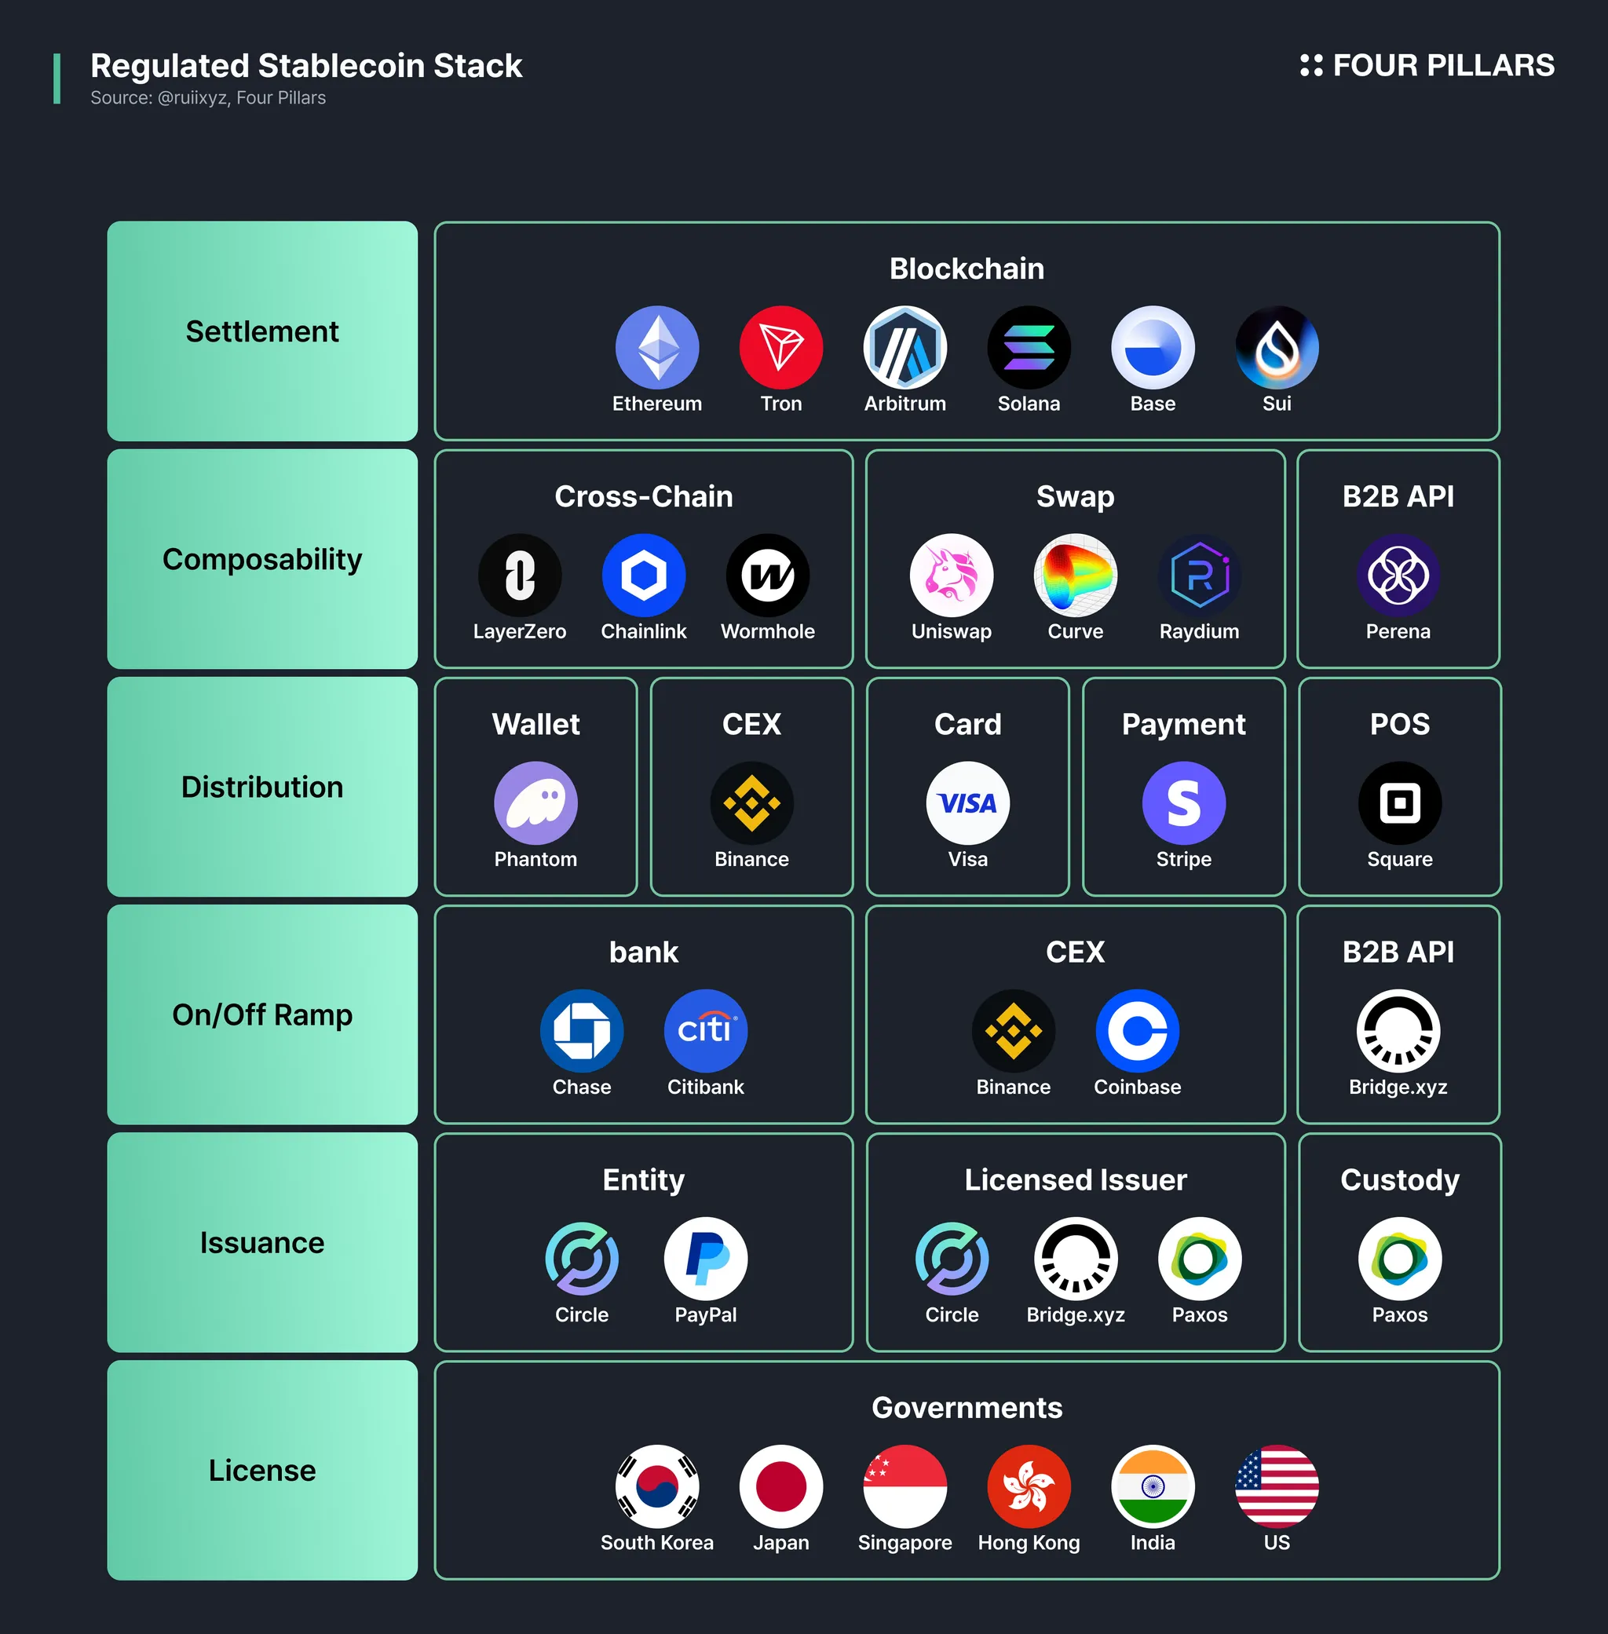Image resolution: width=1608 pixels, height=1634 pixels.
Task: Click the POS heading
Action: tap(1400, 725)
